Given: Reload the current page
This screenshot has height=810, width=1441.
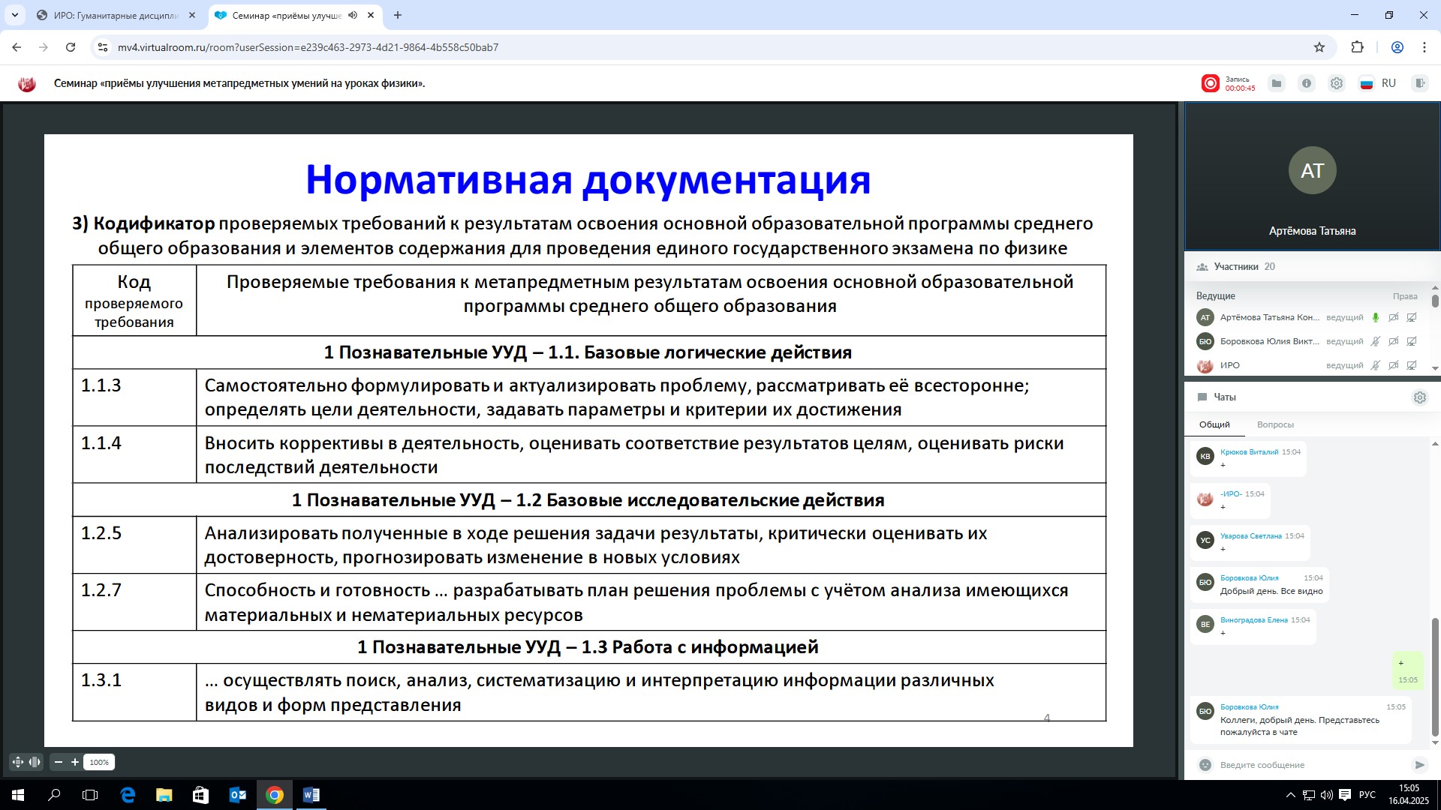Looking at the screenshot, I should tap(71, 47).
